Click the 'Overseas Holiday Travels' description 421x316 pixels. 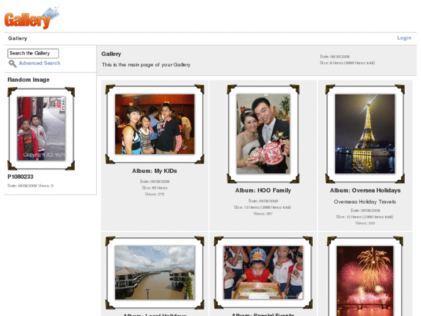click(365, 202)
